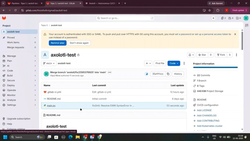Image resolution: width=250 pixels, height=141 pixels.
Task: Open Merge requests in sidebar
Action: [x=20, y=47]
